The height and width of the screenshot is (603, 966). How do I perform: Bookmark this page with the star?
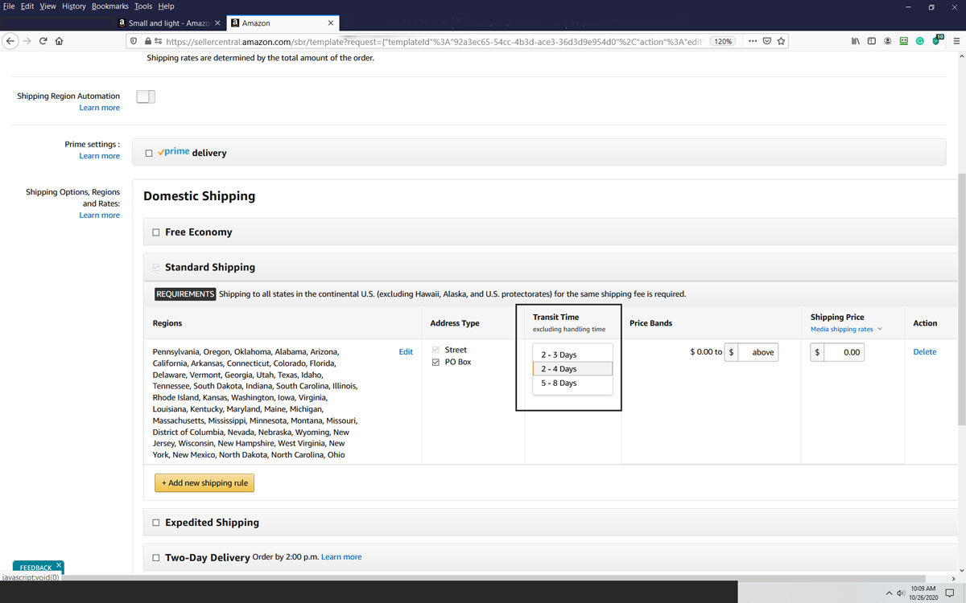781,41
